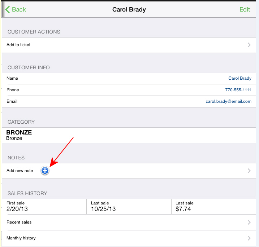Open the chevron on Add to ticket row
Screen dimensions: 259x247
coord(249,45)
